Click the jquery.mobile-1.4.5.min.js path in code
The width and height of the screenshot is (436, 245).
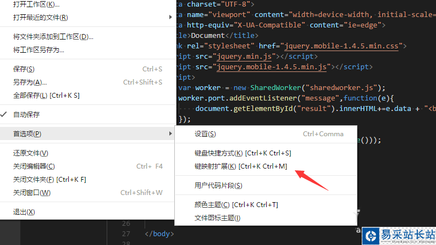click(272, 67)
